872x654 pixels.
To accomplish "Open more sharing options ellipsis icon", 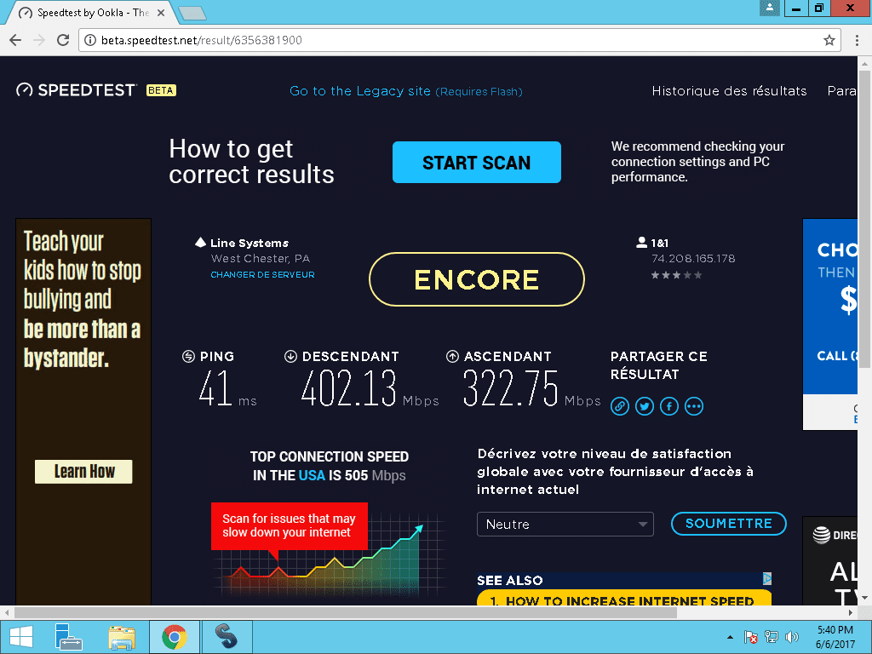I will tap(694, 406).
